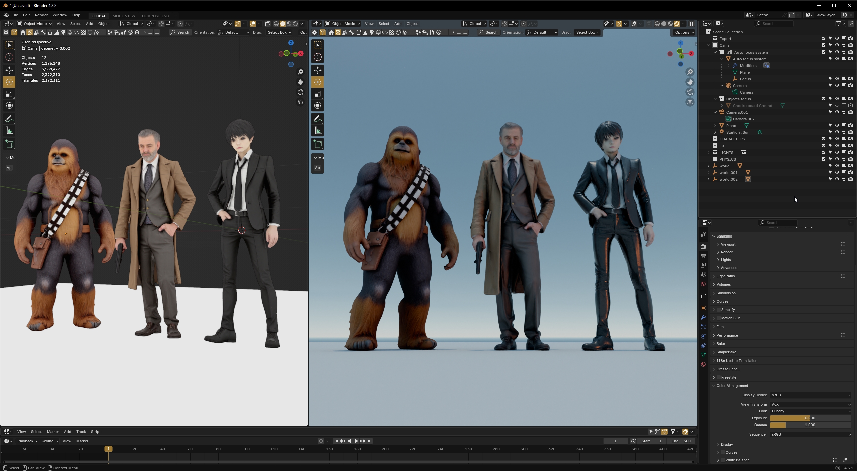
Task: Select the Move tool in the left viewport
Action: (9, 70)
